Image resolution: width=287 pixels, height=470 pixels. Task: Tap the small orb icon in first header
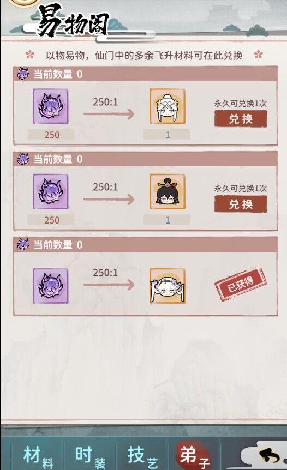coord(23,74)
